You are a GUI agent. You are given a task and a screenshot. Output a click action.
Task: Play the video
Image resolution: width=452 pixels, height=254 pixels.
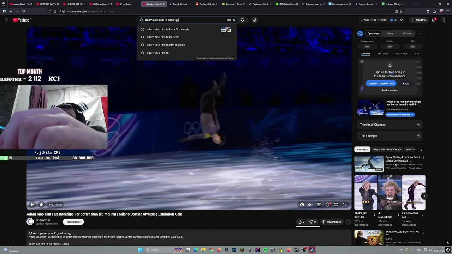(32, 205)
